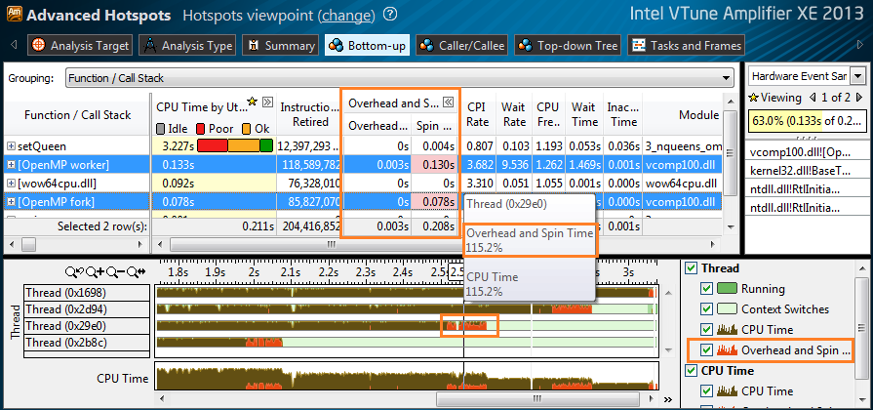Click the timeline zoom out icon
873x410 pixels.
[x=115, y=272]
